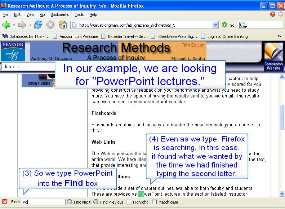Screen dimensions: 285x209
Task: Click the Pearson AB logo
Action: [13, 52]
